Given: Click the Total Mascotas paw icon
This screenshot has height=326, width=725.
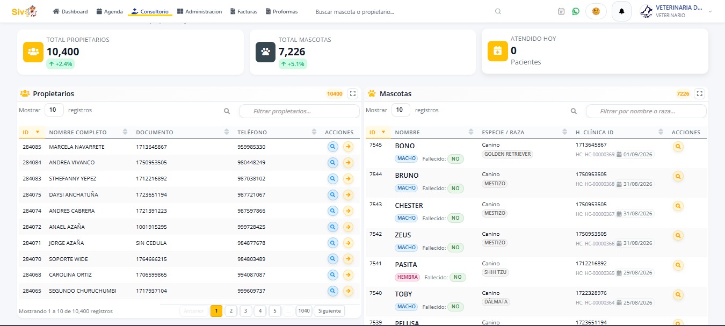Looking at the screenshot, I should [x=265, y=52].
